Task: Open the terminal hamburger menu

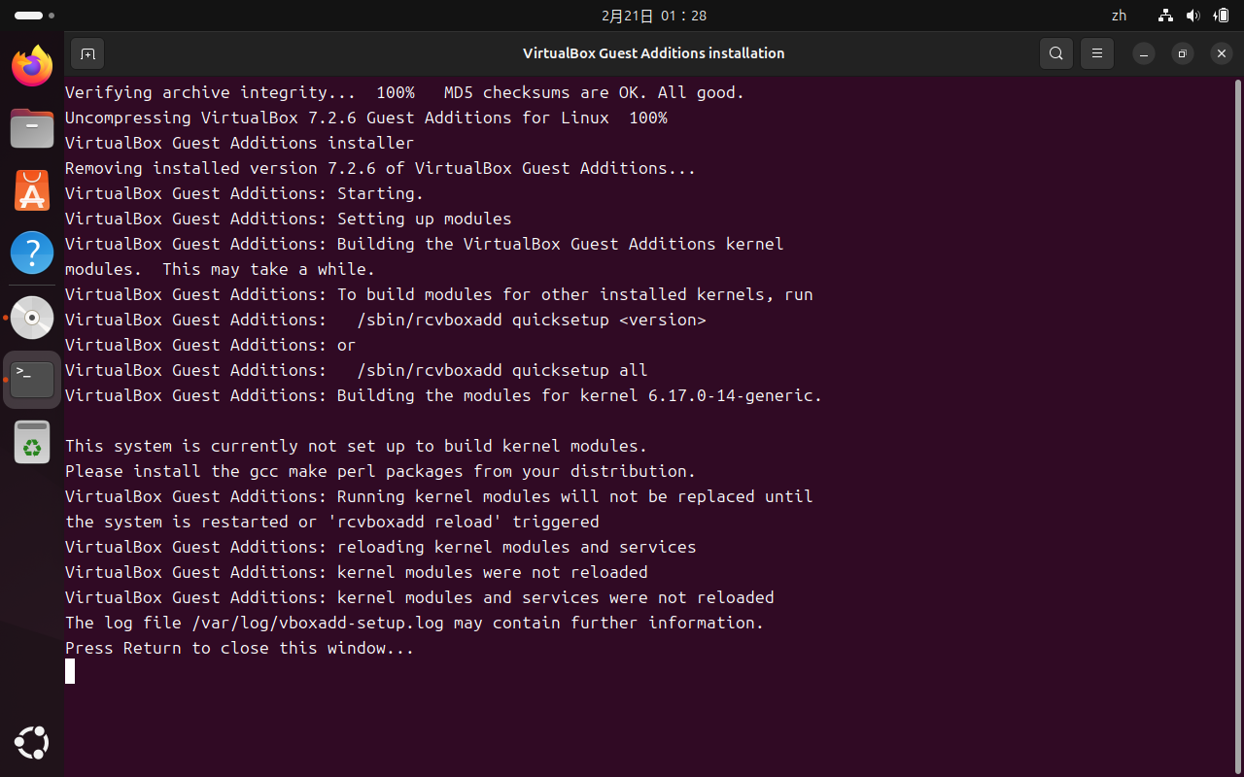Action: tap(1097, 53)
